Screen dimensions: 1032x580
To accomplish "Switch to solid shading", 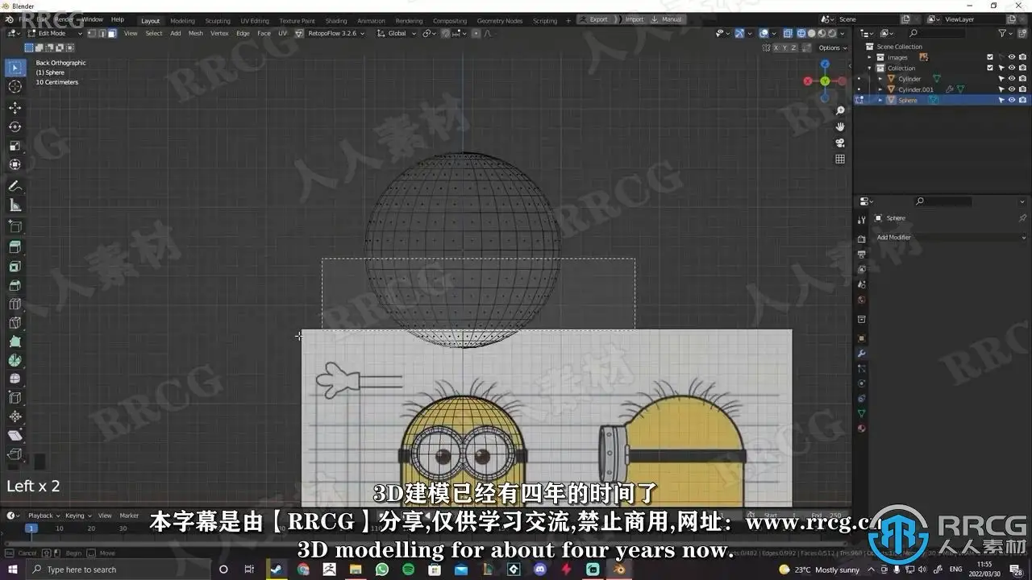I will [812, 33].
